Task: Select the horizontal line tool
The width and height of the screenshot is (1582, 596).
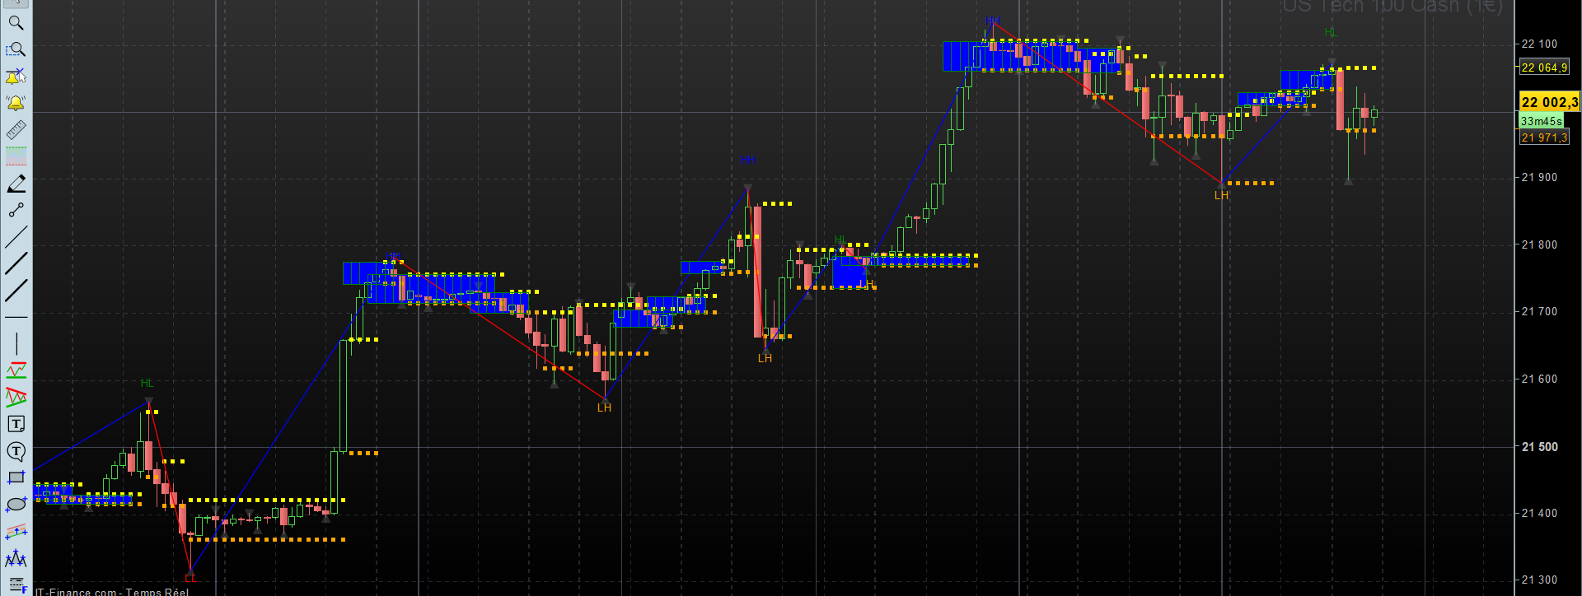Action: pos(16,317)
